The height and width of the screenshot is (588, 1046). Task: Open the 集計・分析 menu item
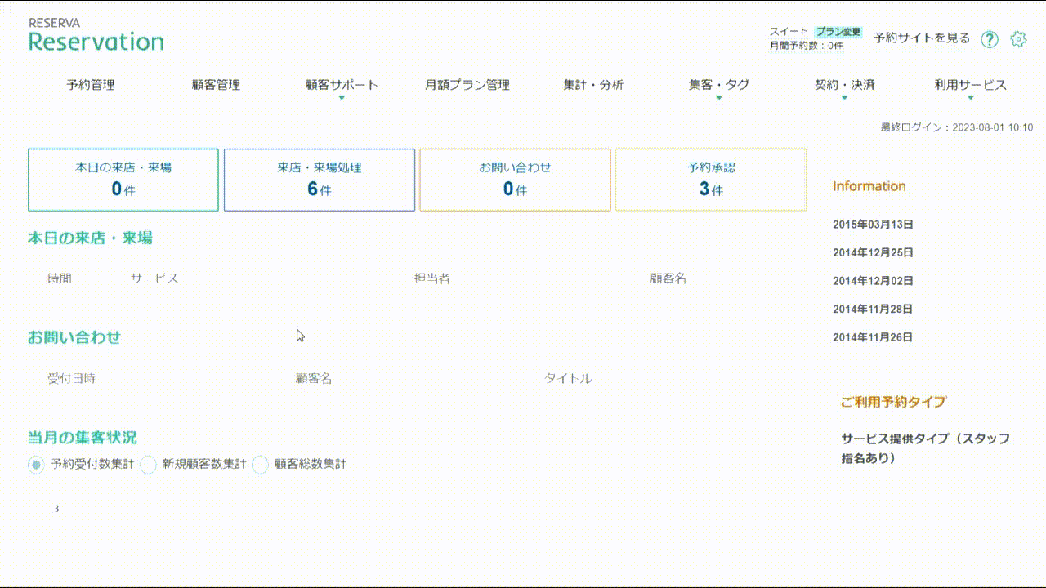(x=593, y=85)
